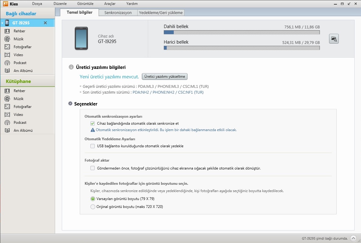Click the Seçenekler gear icon
361x243 pixels.
(70, 104)
